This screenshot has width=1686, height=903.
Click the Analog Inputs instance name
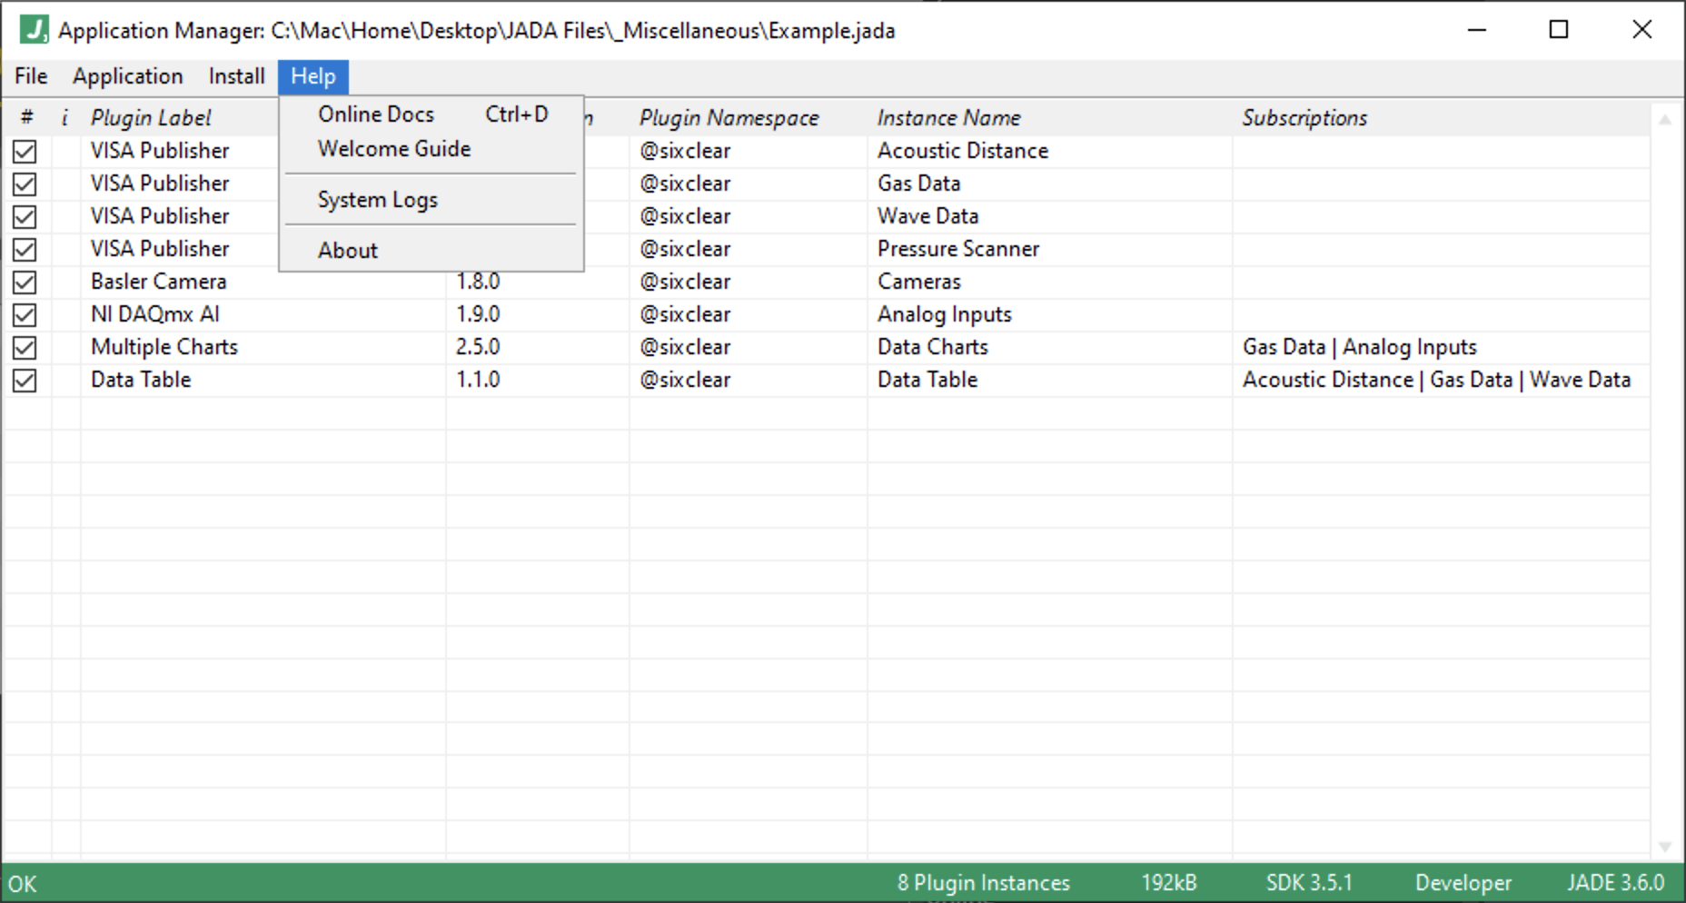click(945, 314)
